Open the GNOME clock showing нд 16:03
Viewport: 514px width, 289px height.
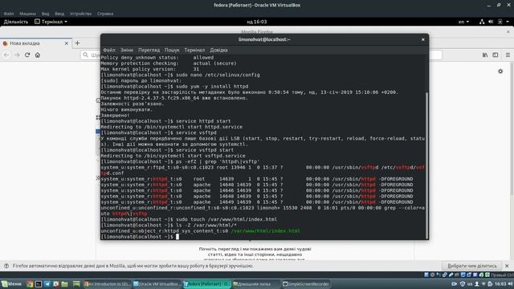tap(257, 22)
